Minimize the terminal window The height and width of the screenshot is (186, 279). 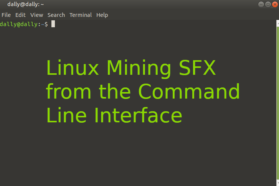click(261, 4)
